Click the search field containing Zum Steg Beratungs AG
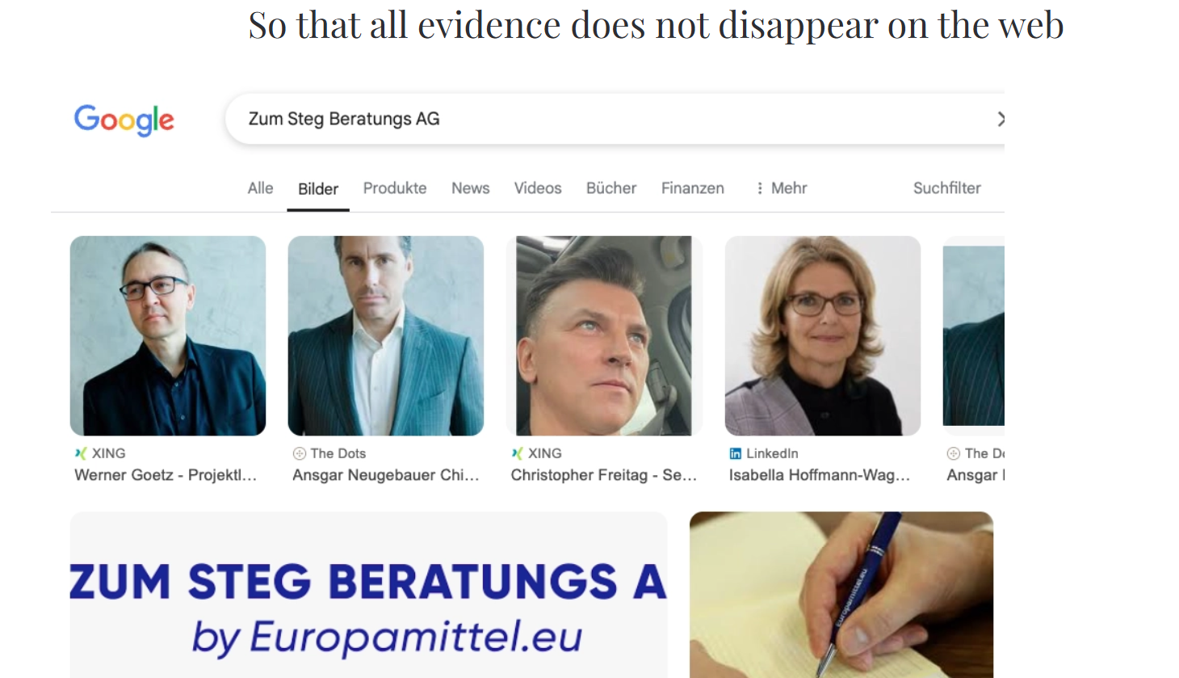This screenshot has width=1179, height=678. pos(615,119)
